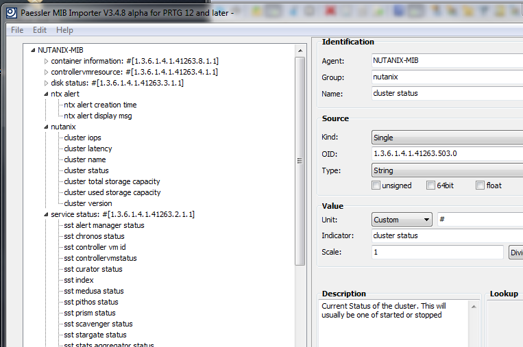Select the service status tree label
The height and width of the screenshot is (347, 523).
click(x=123, y=214)
